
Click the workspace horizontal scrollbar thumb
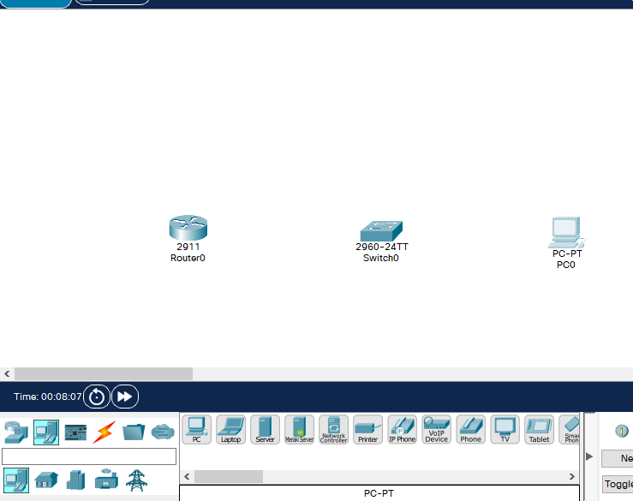click(104, 374)
